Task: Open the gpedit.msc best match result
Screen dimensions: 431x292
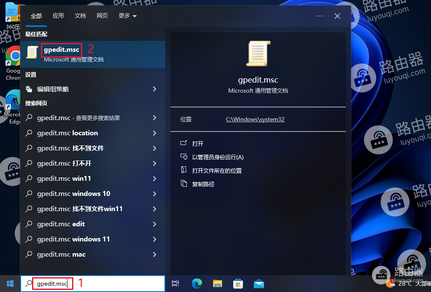Action: tap(93, 54)
